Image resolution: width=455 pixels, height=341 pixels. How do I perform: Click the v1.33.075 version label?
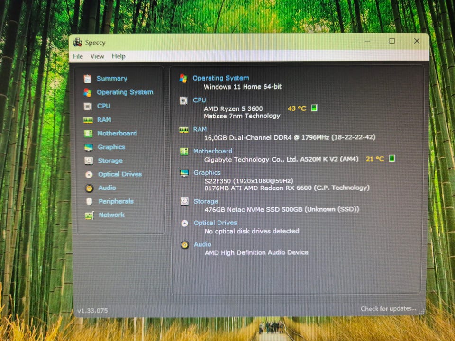point(92,311)
